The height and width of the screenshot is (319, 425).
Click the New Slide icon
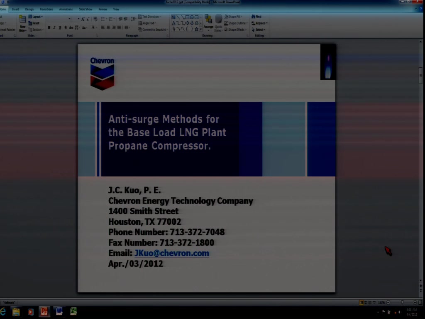[22, 19]
